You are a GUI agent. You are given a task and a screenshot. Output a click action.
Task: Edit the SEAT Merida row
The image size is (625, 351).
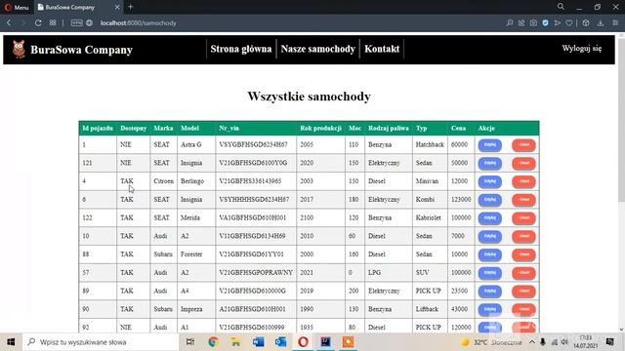pos(490,218)
